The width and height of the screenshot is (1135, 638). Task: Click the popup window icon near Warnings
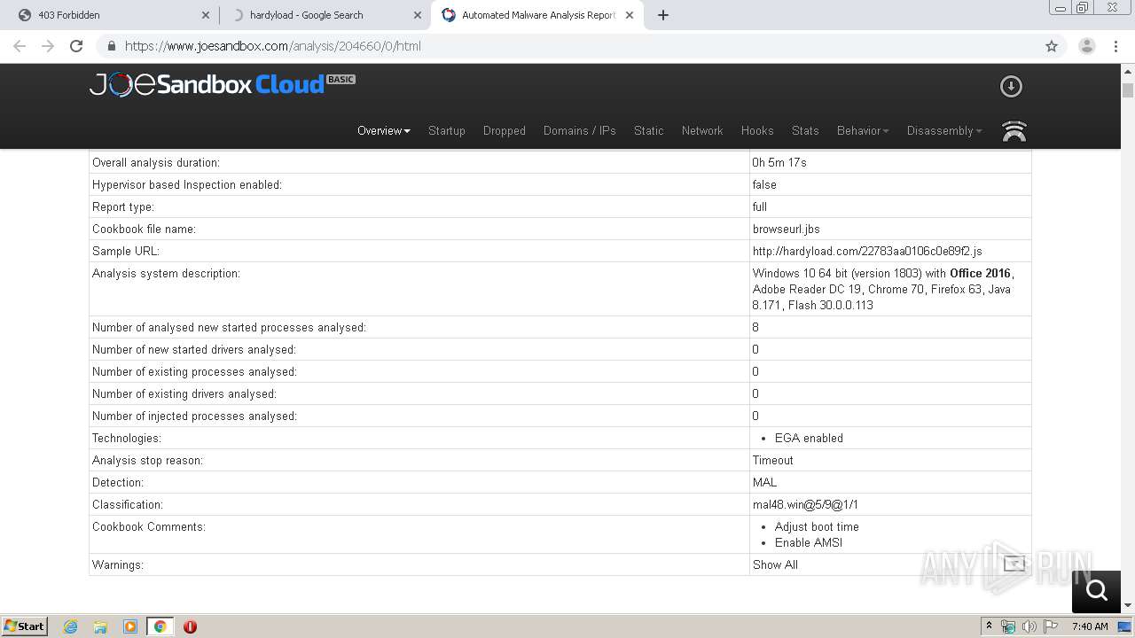coord(1014,564)
